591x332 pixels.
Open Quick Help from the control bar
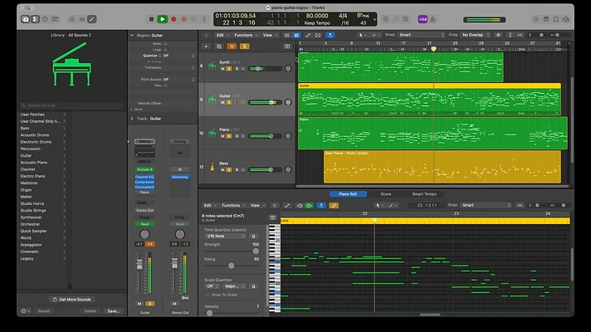[45, 19]
